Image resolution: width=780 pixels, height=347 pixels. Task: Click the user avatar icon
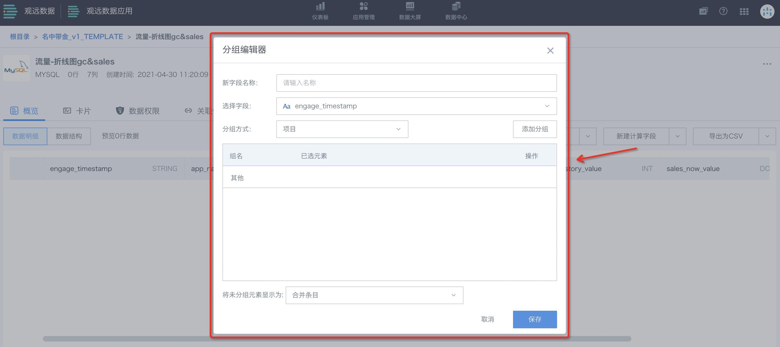click(767, 12)
